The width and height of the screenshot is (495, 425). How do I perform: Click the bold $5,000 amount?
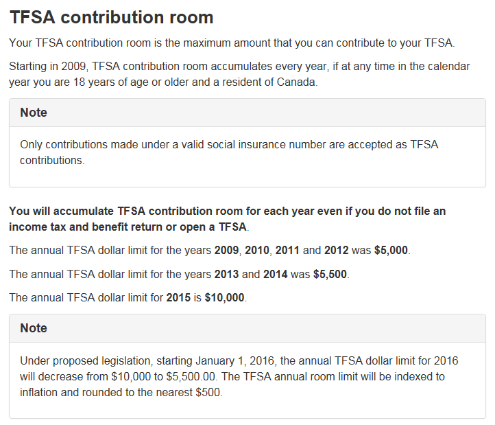coord(391,250)
